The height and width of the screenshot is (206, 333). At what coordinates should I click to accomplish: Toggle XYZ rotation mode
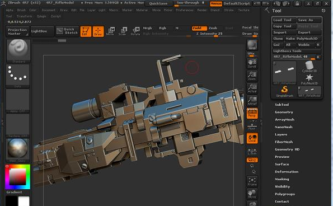point(252,160)
